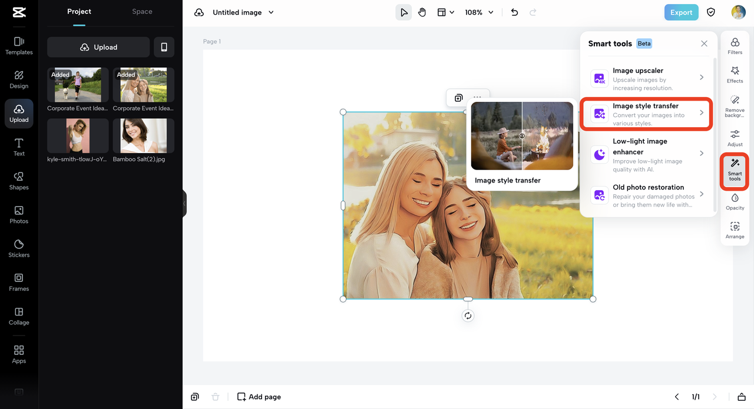Select Old photo restoration tool
Image resolution: width=754 pixels, height=409 pixels.
[x=648, y=195]
